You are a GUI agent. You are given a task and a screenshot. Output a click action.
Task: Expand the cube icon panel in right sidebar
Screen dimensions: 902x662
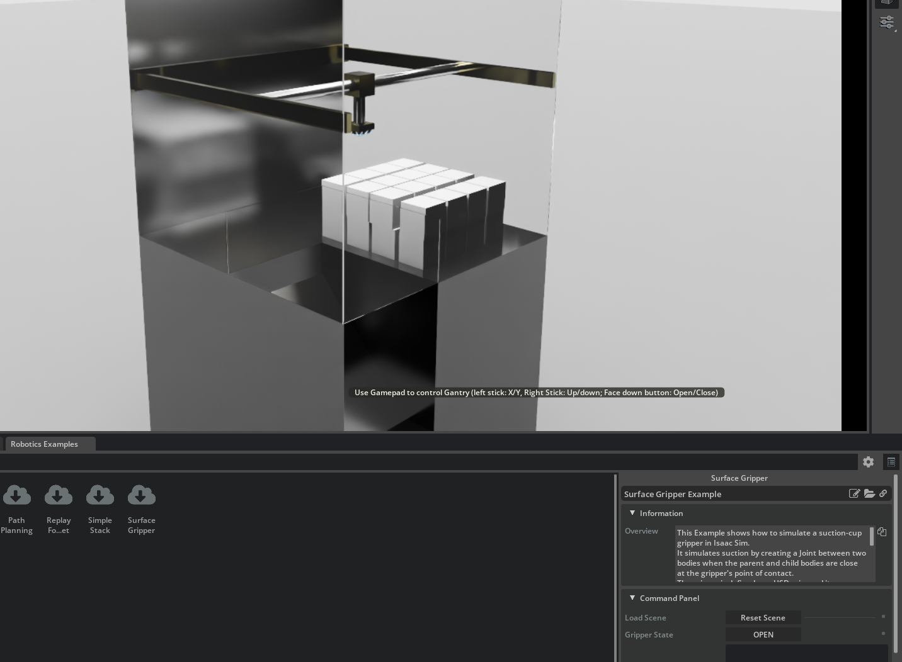887,3
